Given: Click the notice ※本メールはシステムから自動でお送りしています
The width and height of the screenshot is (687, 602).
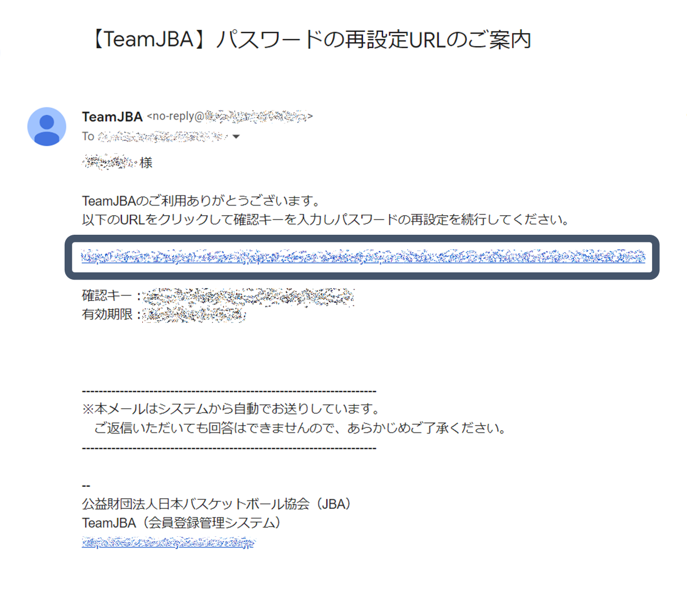Looking at the screenshot, I should pyautogui.click(x=231, y=409).
